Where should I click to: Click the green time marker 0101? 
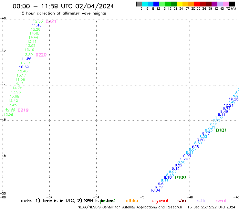221,130
